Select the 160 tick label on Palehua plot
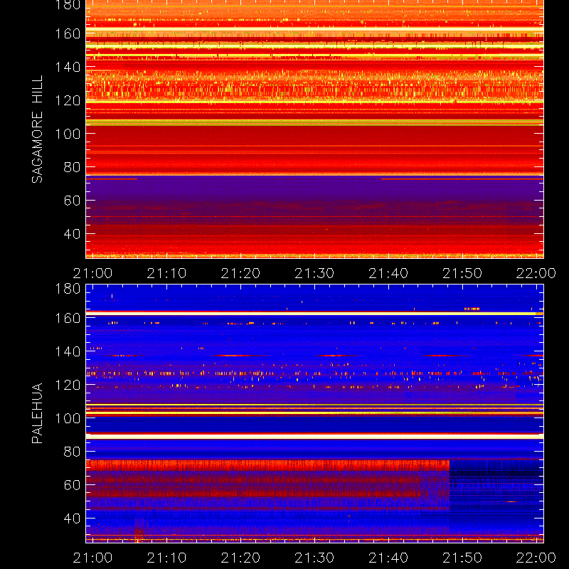Image resolution: width=569 pixels, height=569 pixels. click(68, 318)
